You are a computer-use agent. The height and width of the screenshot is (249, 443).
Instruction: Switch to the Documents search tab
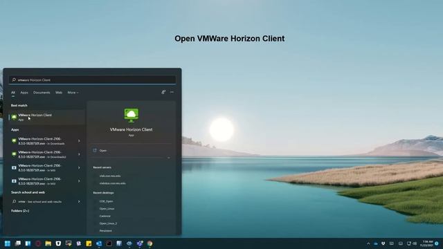(x=42, y=93)
